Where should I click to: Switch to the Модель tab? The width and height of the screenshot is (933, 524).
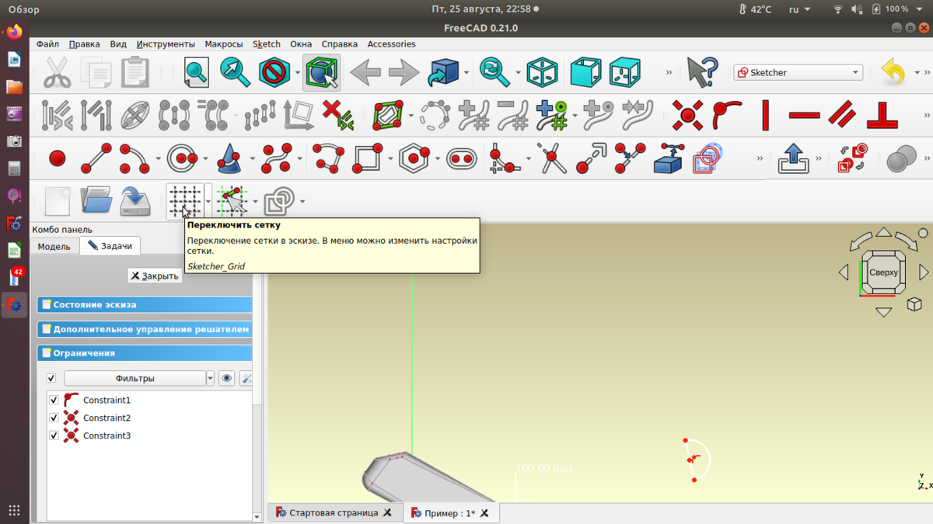[x=54, y=246]
